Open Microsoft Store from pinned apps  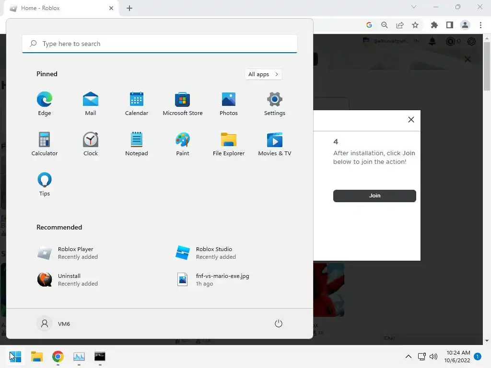(x=183, y=104)
